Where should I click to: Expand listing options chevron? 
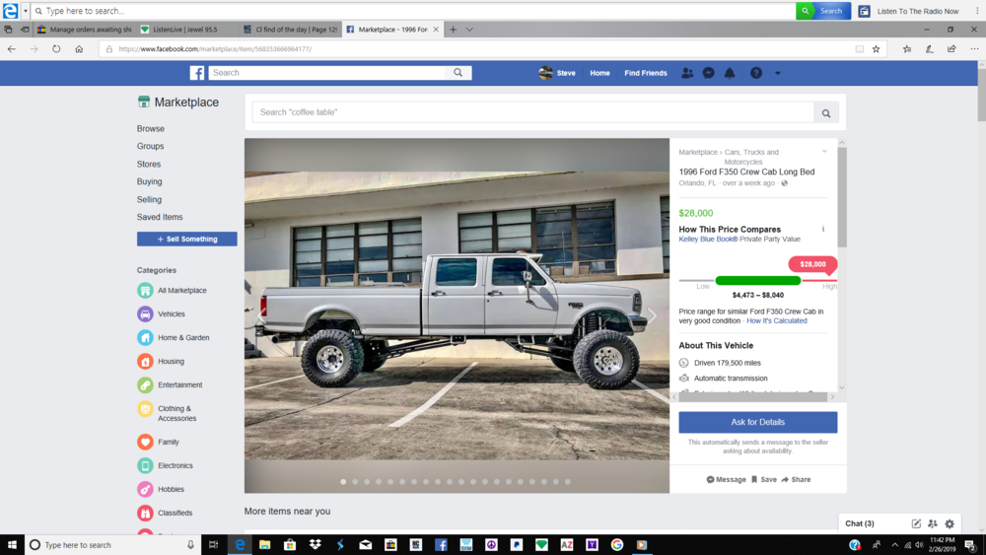(x=824, y=152)
